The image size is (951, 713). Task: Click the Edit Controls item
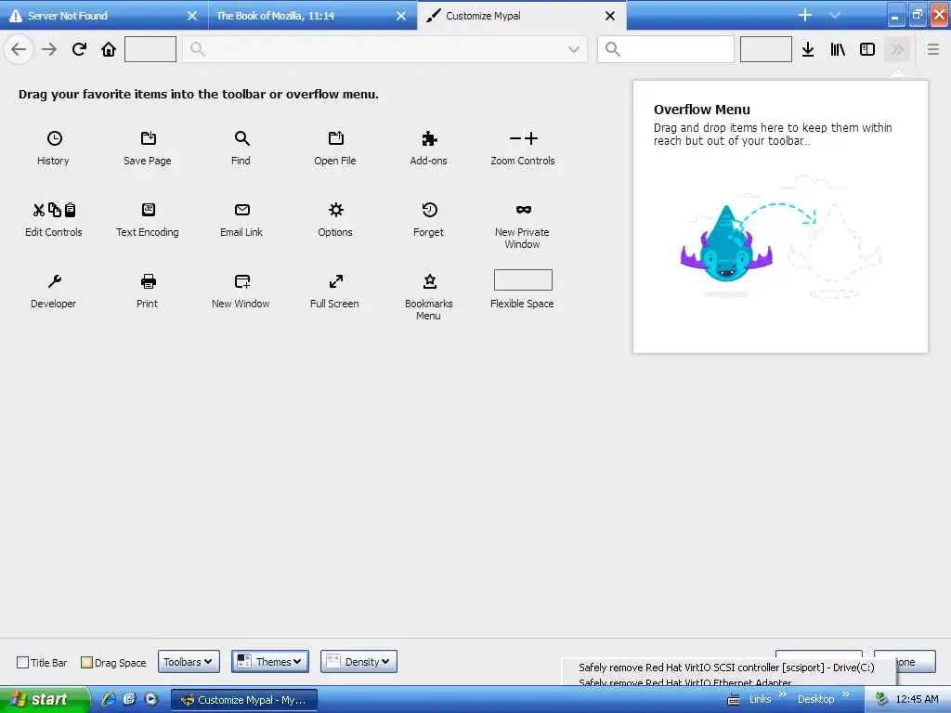53,219
